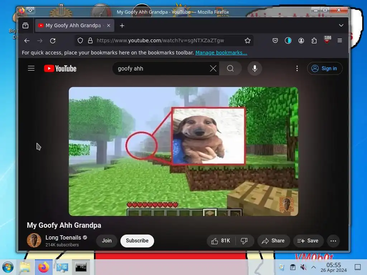Open the terminal from the taskbar
This screenshot has height=275, width=367.
(x=81, y=267)
